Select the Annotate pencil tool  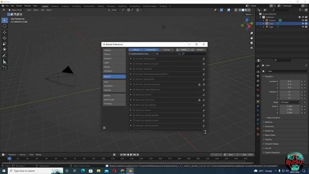point(4,56)
